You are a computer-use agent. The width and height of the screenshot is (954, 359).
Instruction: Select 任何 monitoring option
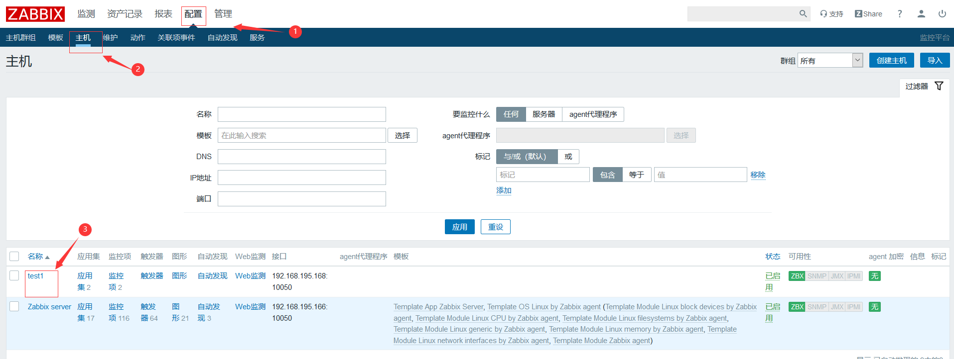pyautogui.click(x=511, y=114)
